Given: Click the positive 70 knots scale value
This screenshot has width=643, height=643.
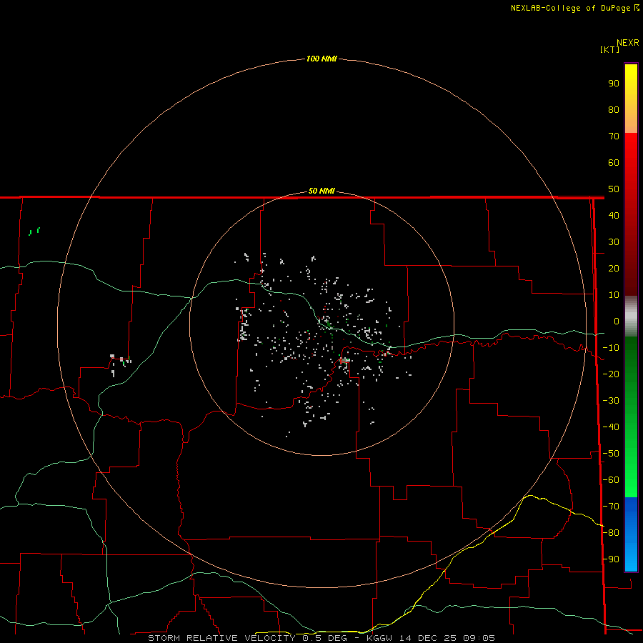Looking at the screenshot, I should 614,136.
